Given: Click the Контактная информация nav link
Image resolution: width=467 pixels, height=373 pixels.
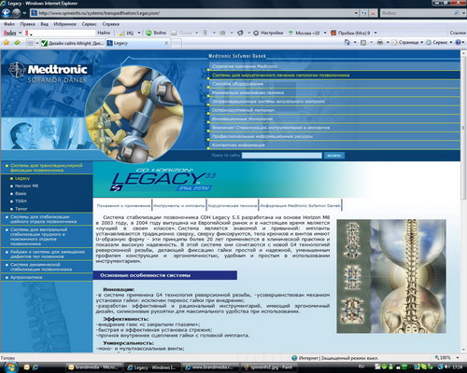Looking at the screenshot, I should 238,145.
